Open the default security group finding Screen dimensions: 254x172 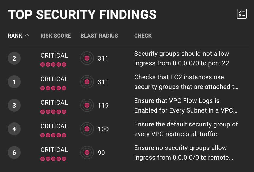coord(186,129)
